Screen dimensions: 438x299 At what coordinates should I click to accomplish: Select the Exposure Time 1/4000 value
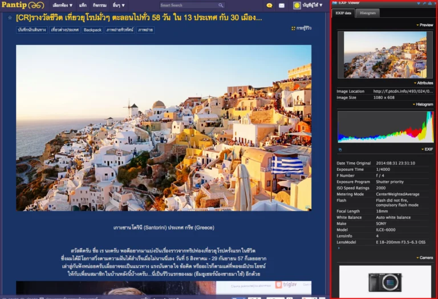point(383,169)
